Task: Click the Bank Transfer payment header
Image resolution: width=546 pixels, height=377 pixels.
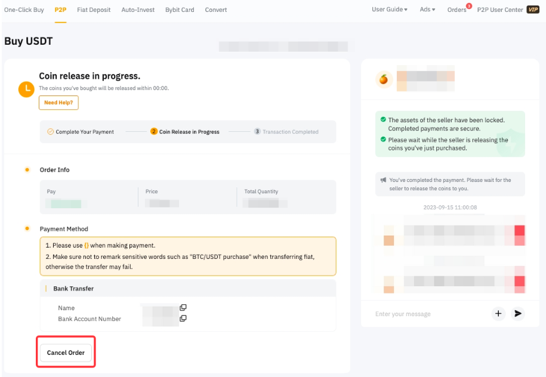Action: pyautogui.click(x=188, y=288)
